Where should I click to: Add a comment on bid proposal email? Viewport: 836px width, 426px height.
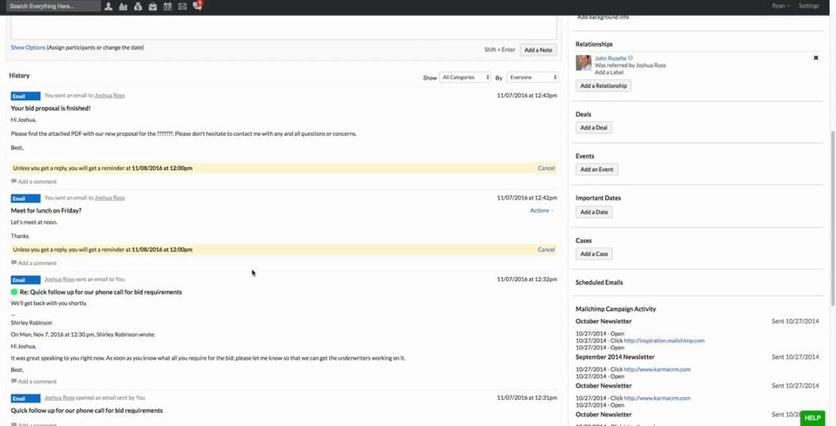(x=37, y=182)
